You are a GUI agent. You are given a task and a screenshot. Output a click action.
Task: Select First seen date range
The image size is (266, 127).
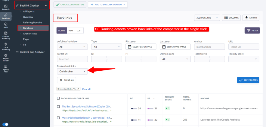click(x=141, y=47)
